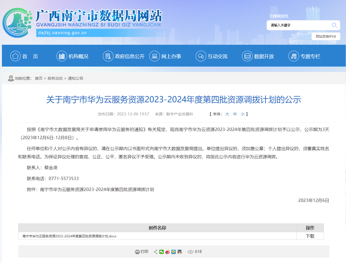Share the article to WeChat
The image size is (346, 263).
tap(162, 252)
